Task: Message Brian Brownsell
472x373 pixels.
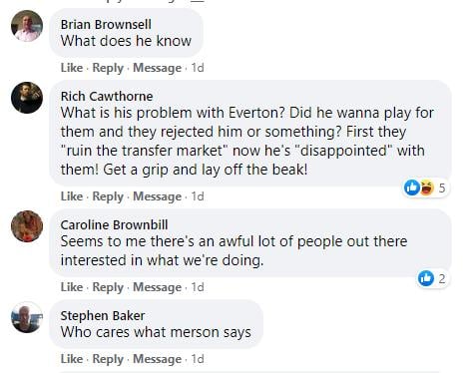Action: [158, 68]
